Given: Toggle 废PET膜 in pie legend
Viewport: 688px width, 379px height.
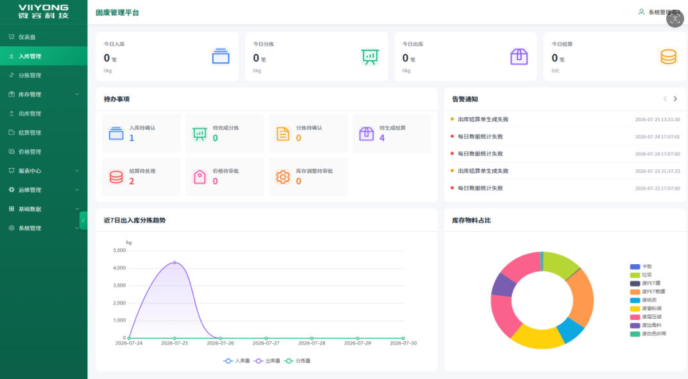Looking at the screenshot, I should click(645, 283).
